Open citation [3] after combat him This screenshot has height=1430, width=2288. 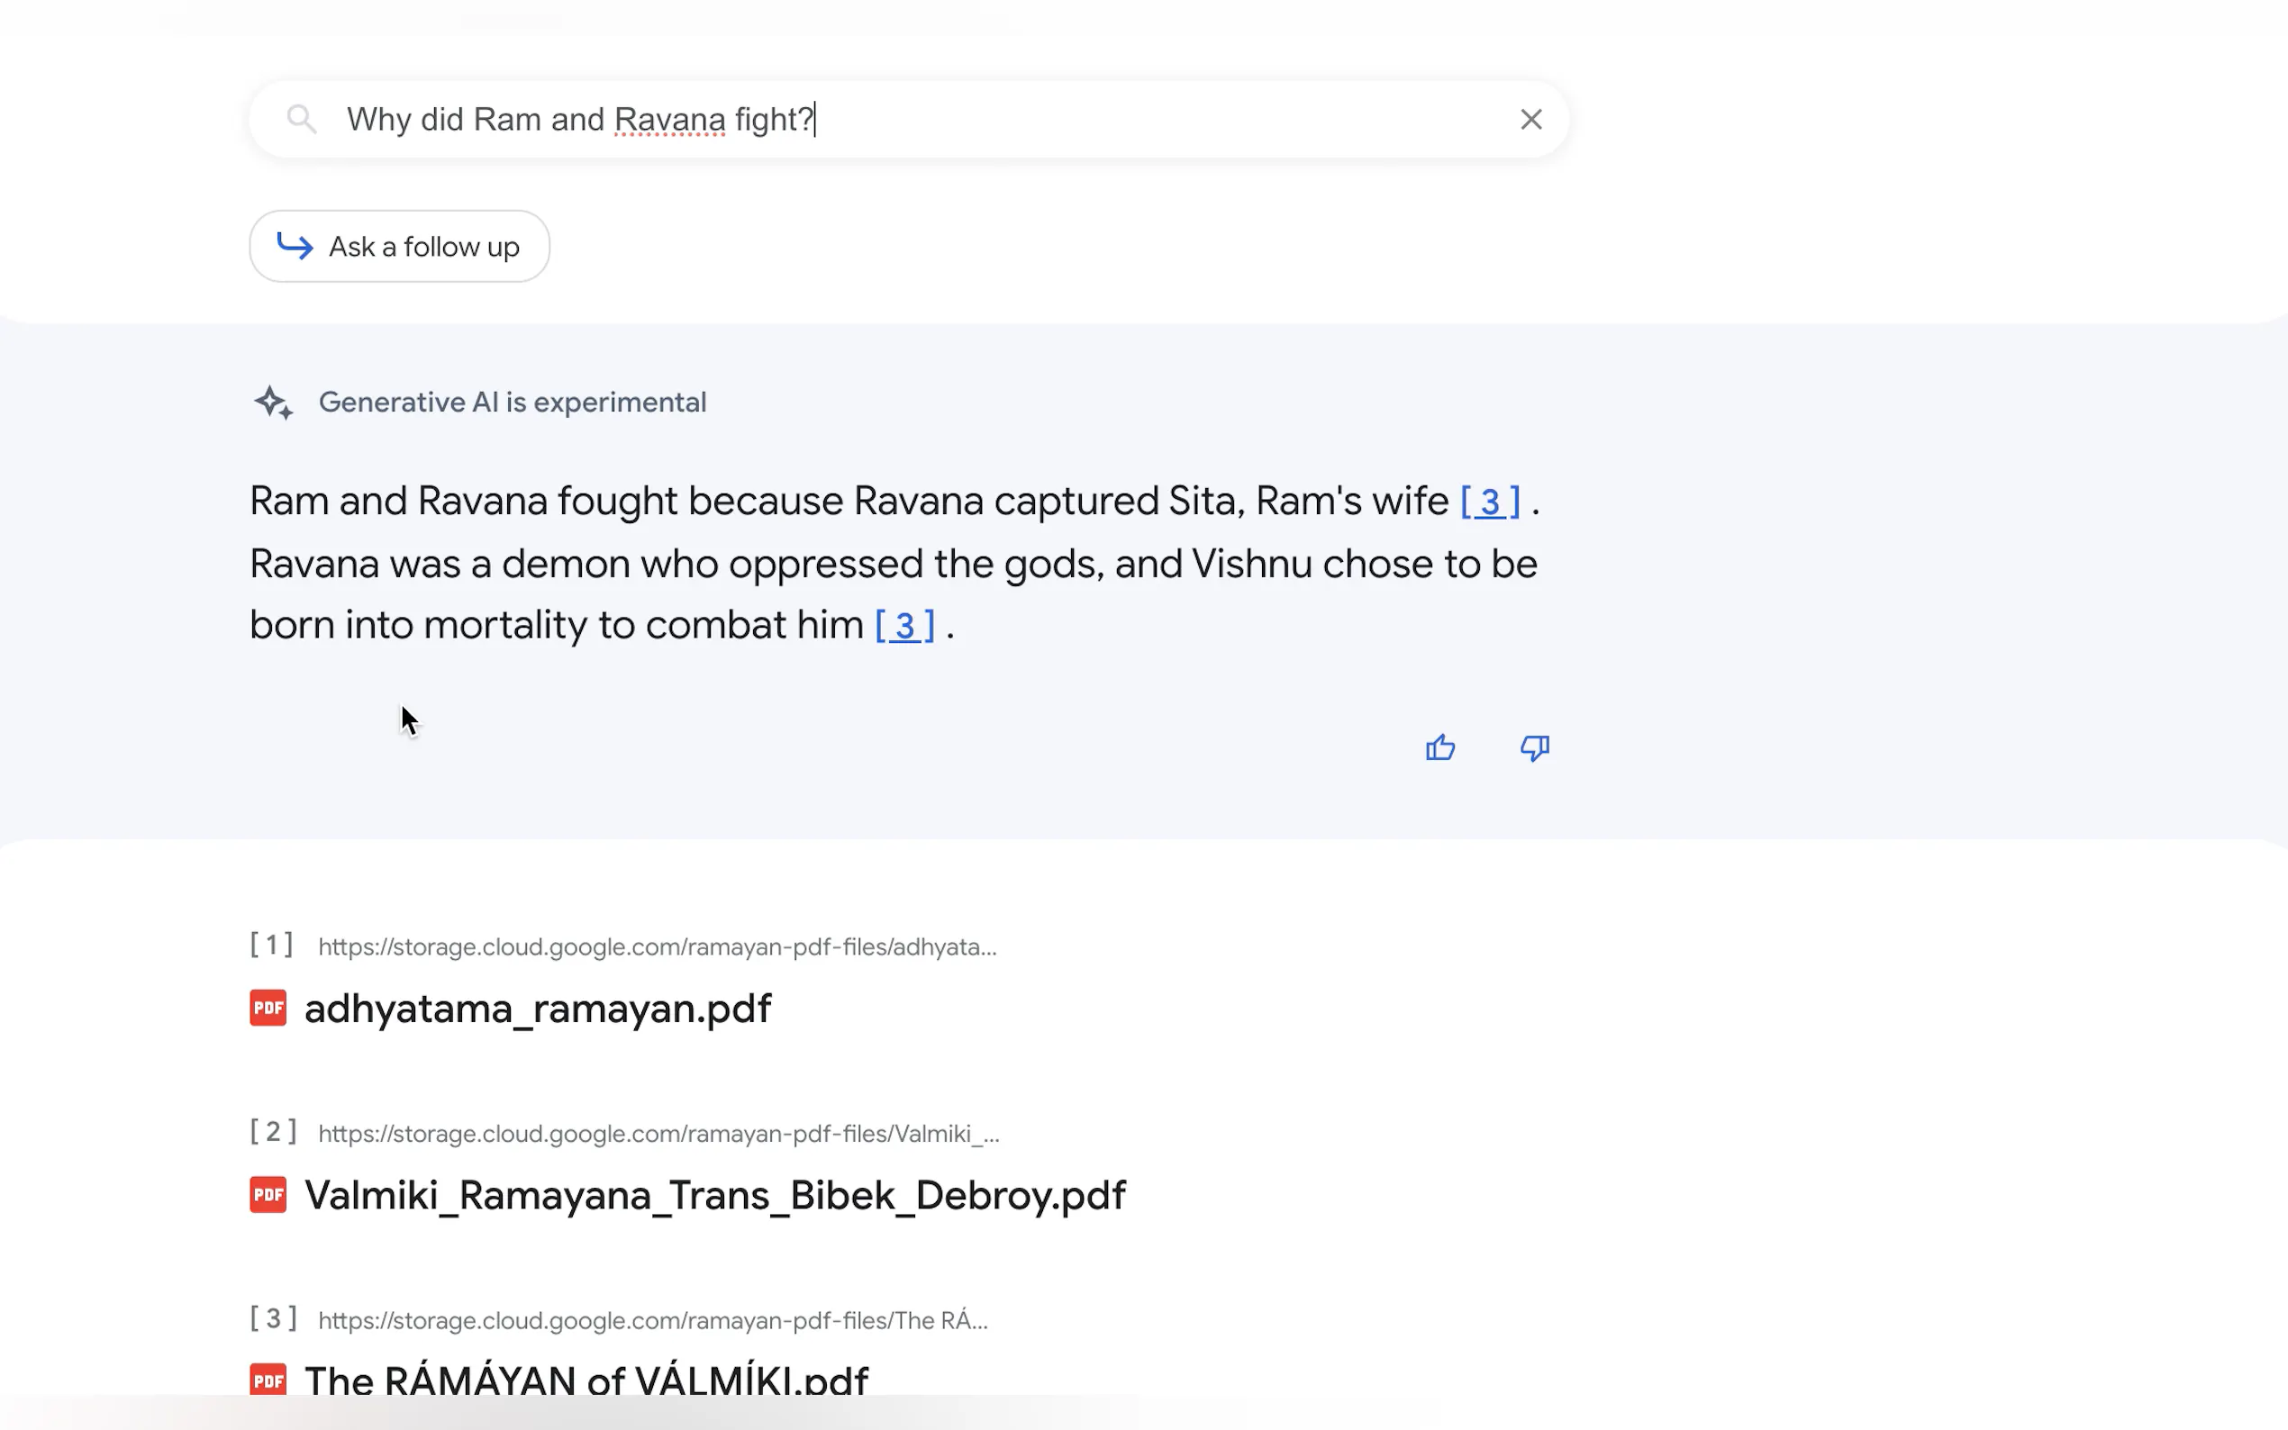point(904,626)
